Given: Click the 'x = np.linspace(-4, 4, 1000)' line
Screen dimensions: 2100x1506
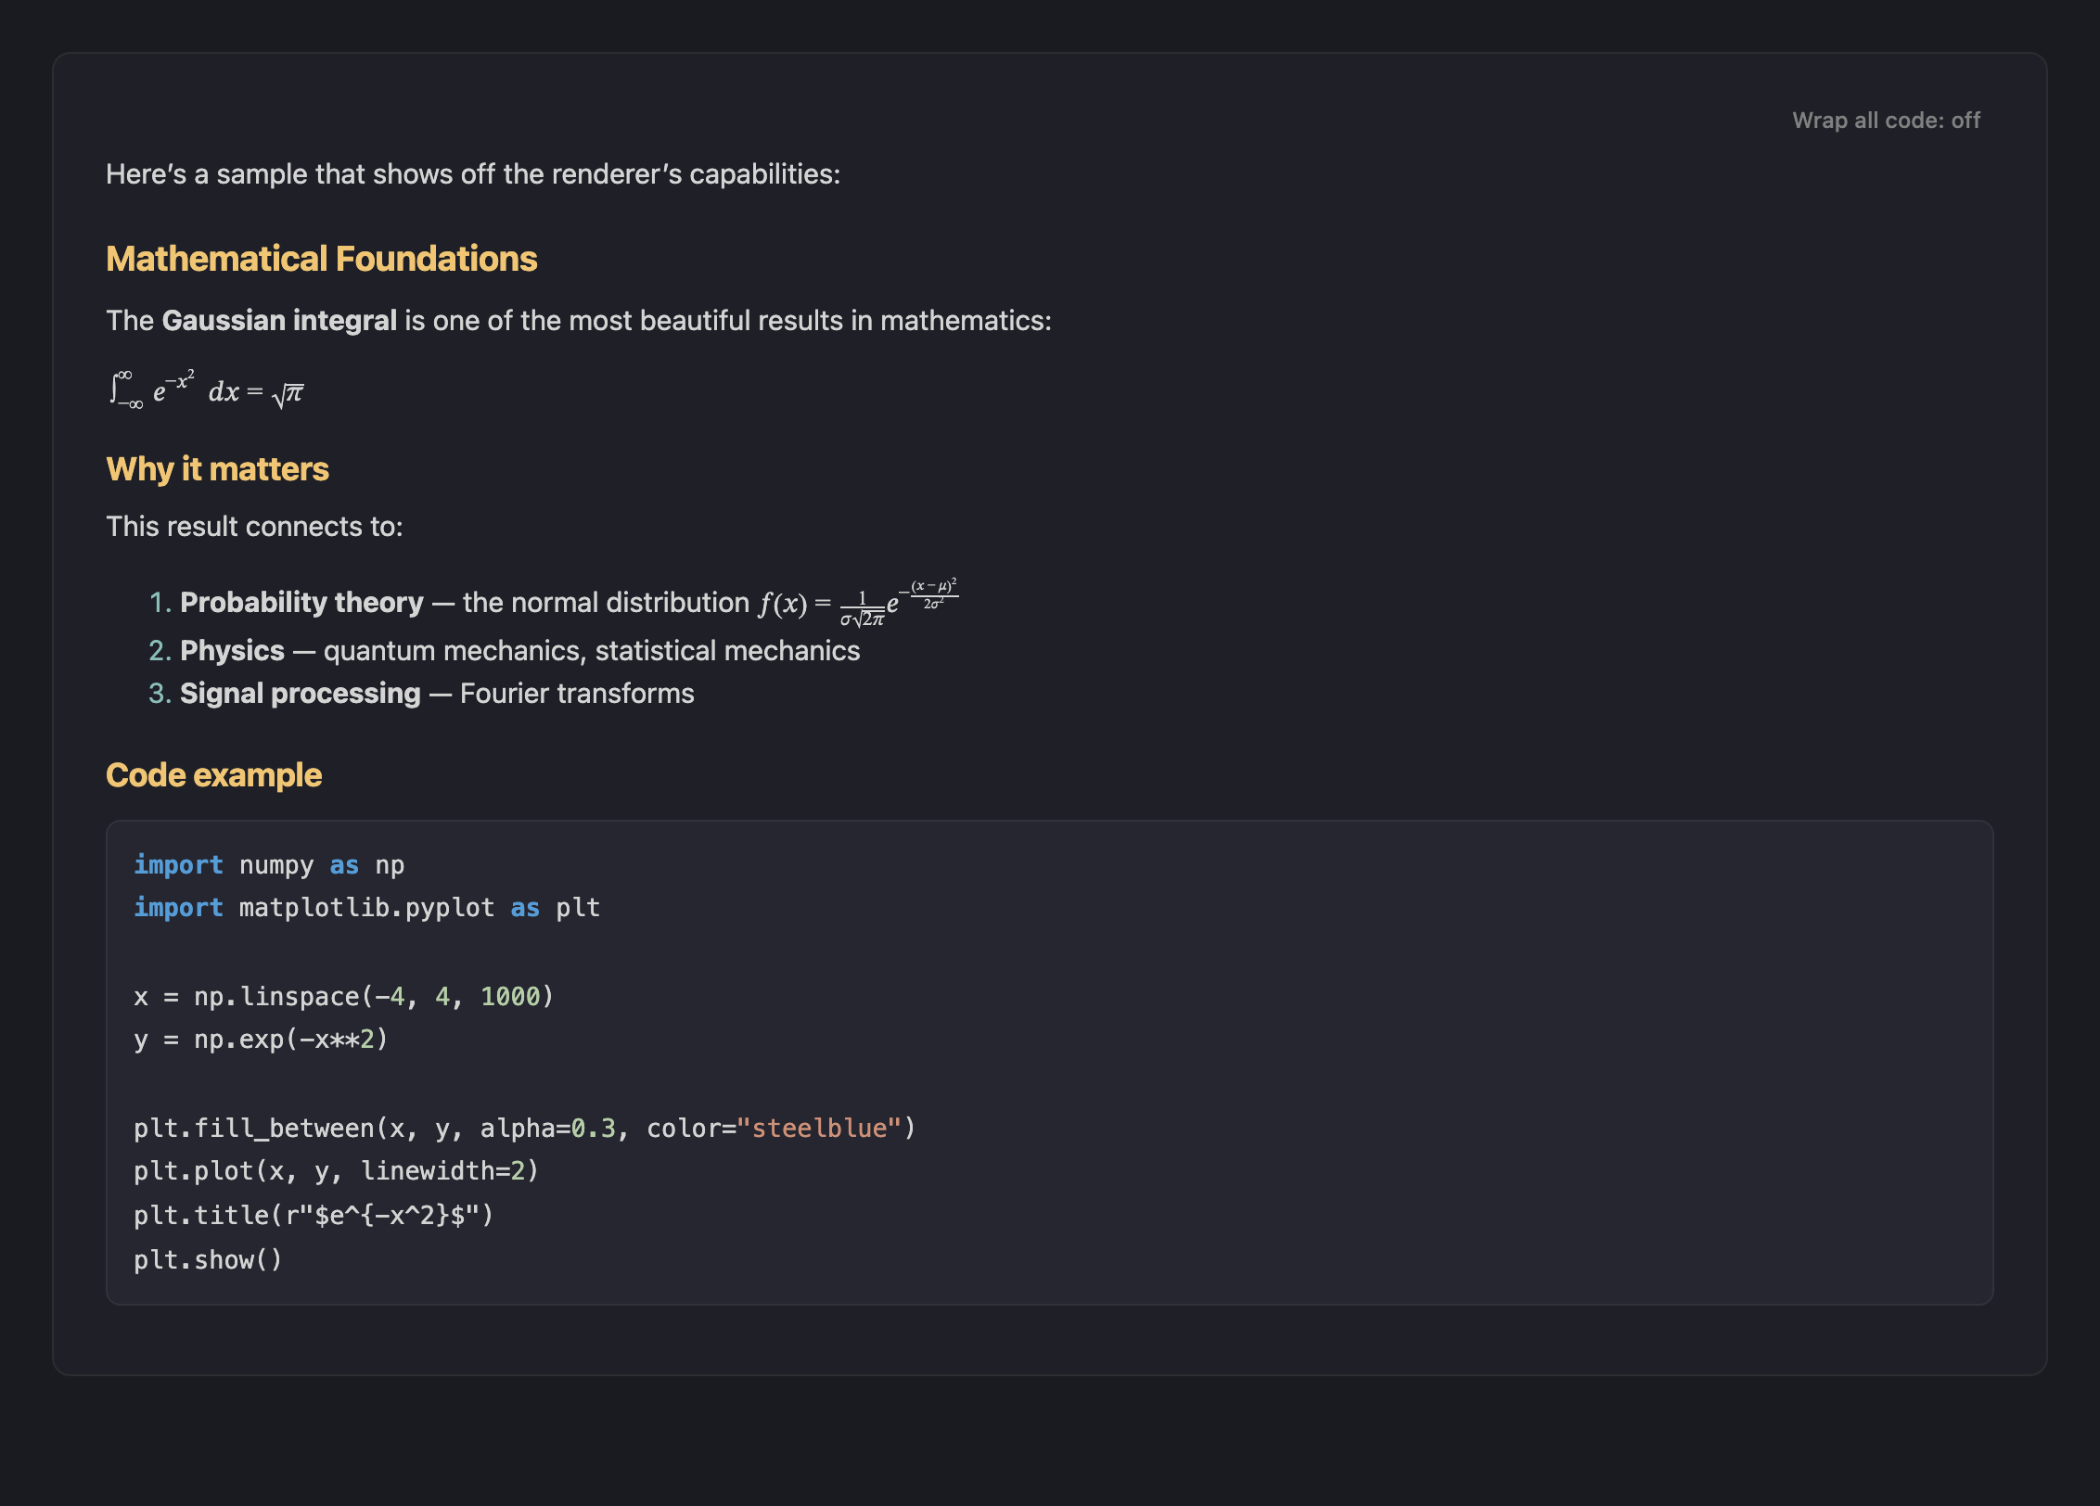Looking at the screenshot, I should 343,997.
